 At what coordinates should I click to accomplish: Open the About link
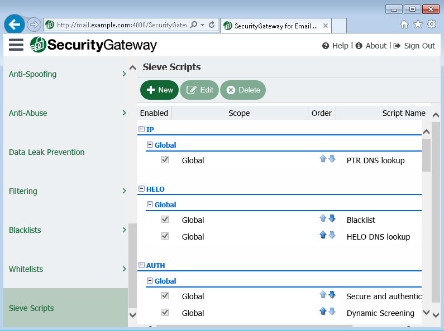pyautogui.click(x=371, y=46)
